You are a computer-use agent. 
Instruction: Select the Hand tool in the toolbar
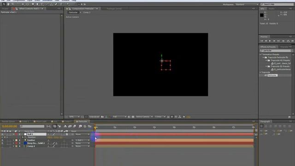click(x=8, y=4)
